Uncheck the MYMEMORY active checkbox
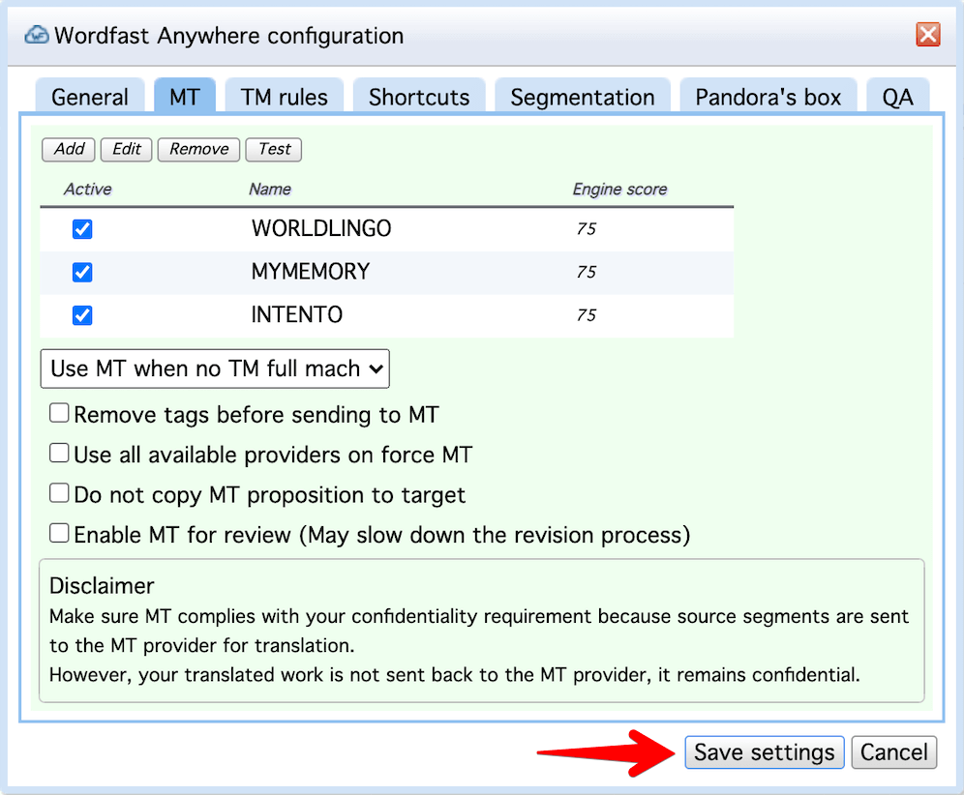The height and width of the screenshot is (795, 964). 81,272
